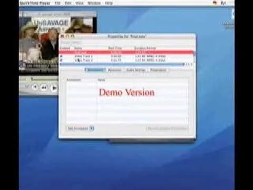Switch to the Audio Settings tab
Viewport: 253px width, 190px height.
click(x=136, y=70)
